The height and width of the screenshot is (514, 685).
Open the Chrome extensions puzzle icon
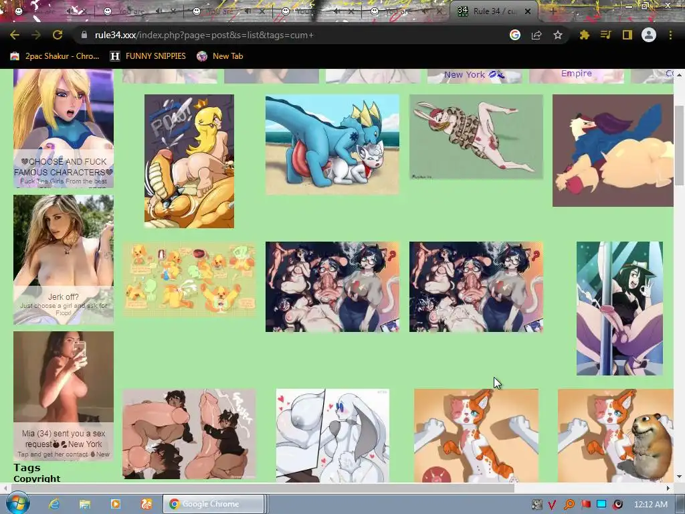(585, 35)
